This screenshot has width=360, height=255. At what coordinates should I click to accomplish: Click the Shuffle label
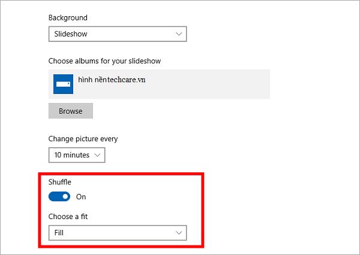point(60,182)
